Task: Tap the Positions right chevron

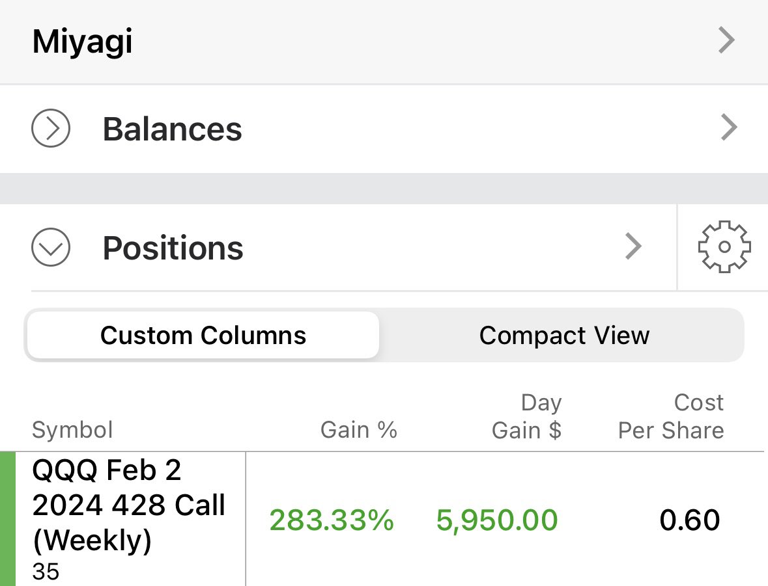Action: click(x=633, y=247)
